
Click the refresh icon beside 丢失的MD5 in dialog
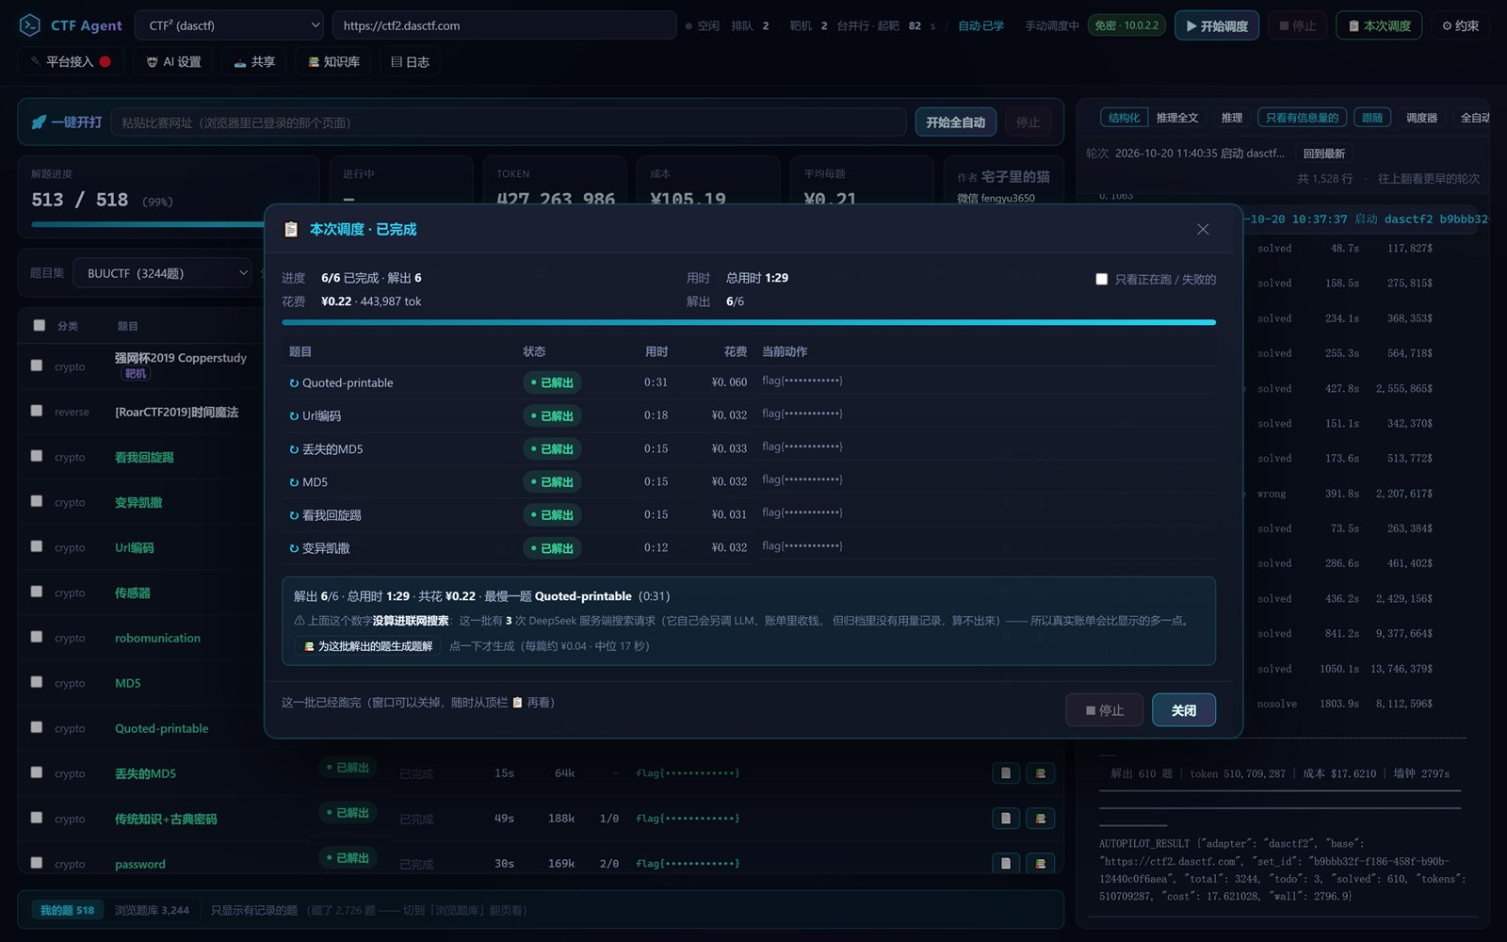(x=294, y=449)
